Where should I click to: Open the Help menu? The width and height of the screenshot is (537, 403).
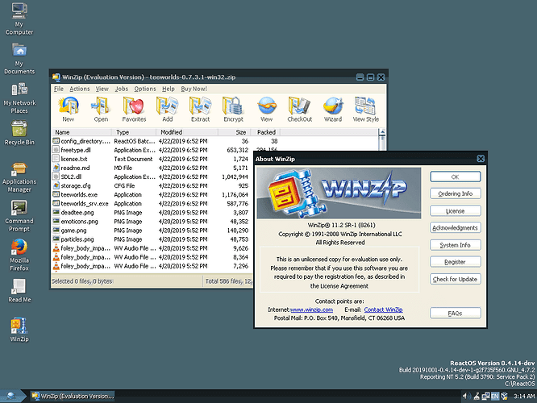[x=169, y=89]
